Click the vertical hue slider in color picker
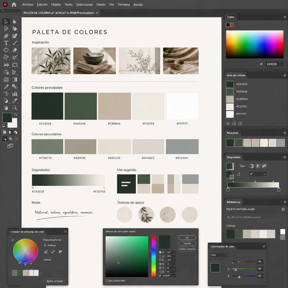Image resolution: width=288 pixels, height=288 pixels. tap(154, 256)
